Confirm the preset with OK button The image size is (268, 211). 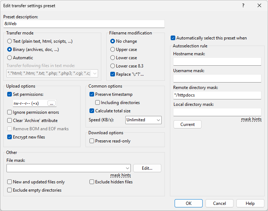click(189, 203)
